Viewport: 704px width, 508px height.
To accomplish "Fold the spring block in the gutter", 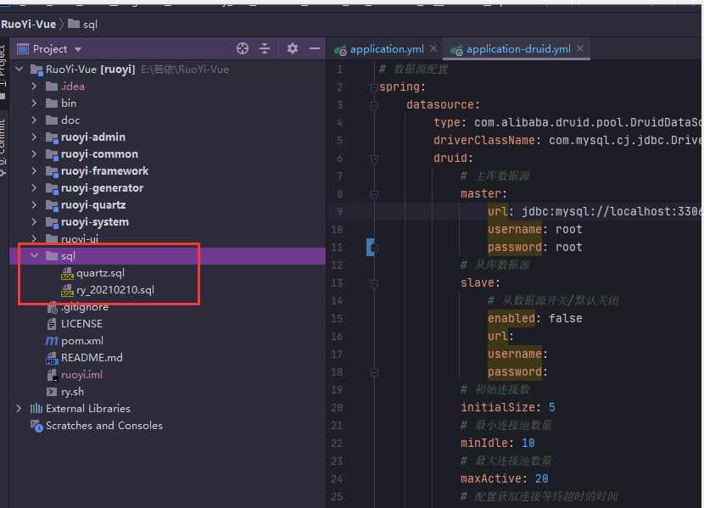I will click(x=374, y=87).
